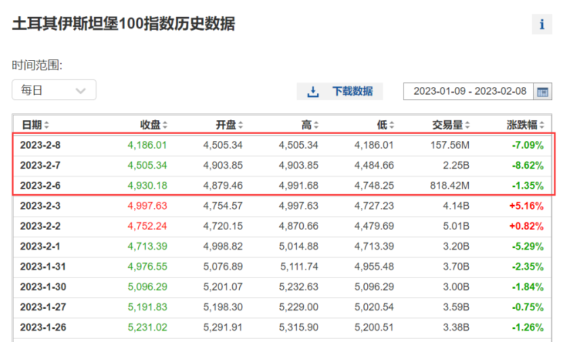Click closing price 5,231.02
The height and width of the screenshot is (342, 563).
147,327
